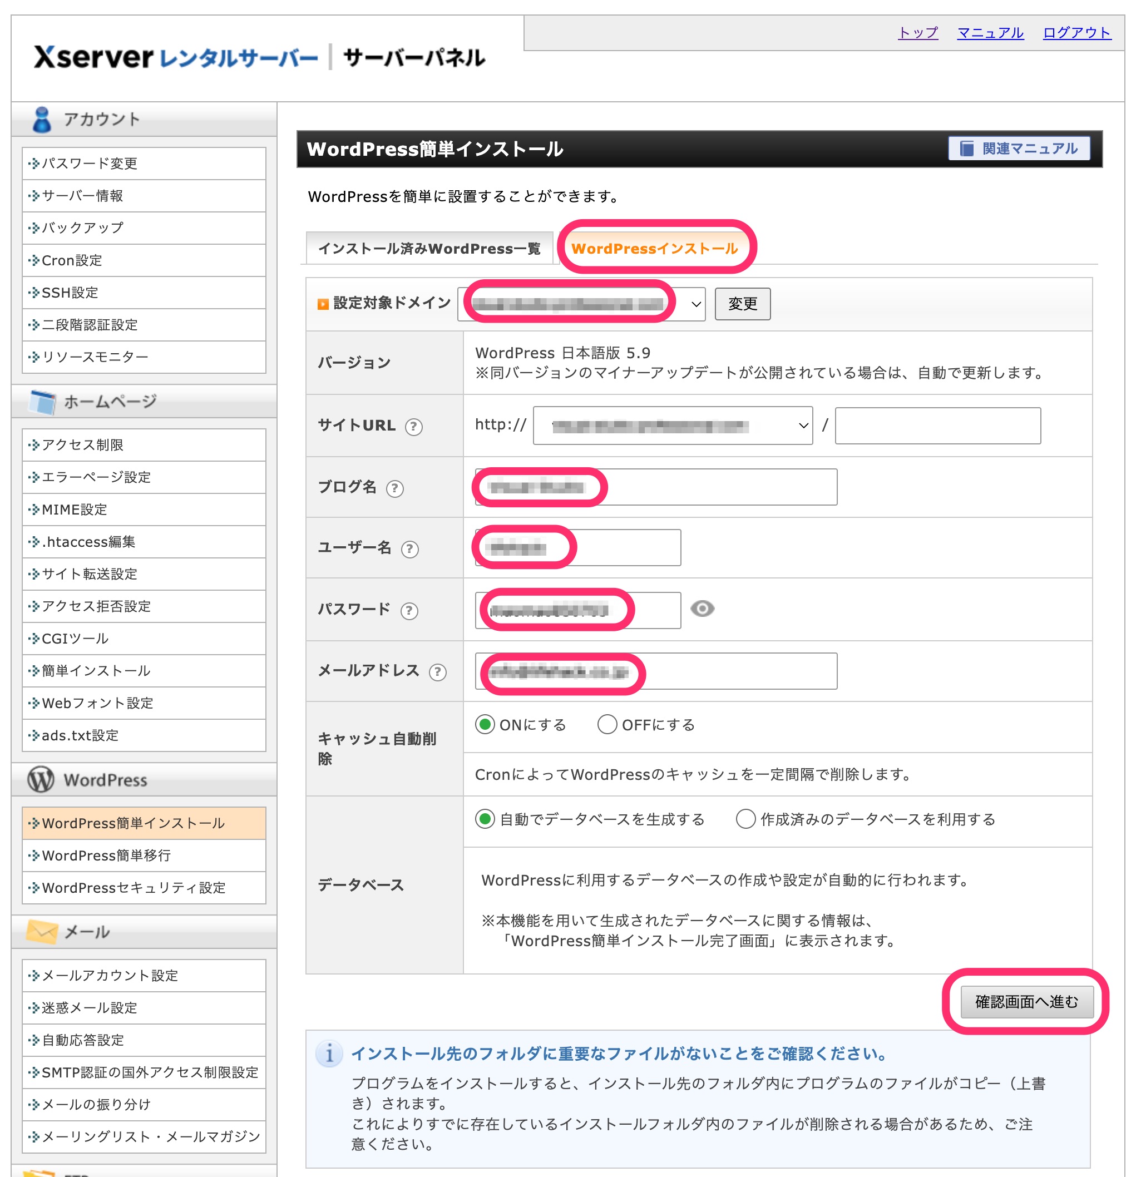Viewport: 1136px width, 1177px height.
Task: Click the WordPress logo icon in sidebar
Action: pyautogui.click(x=41, y=779)
